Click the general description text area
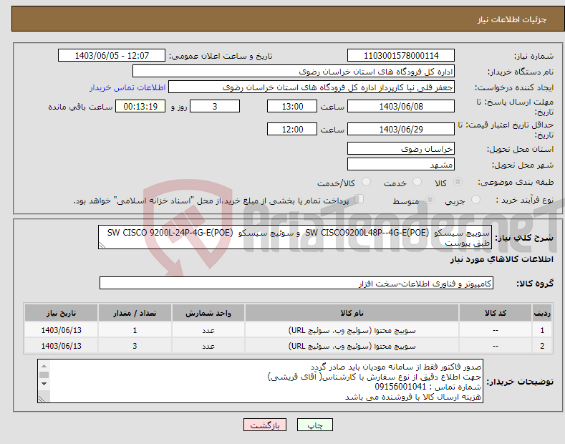This screenshot has width=565, height=444. (x=295, y=237)
